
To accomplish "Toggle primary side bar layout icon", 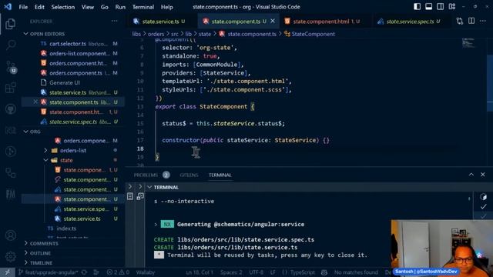I will pyautogui.click(x=417, y=7).
